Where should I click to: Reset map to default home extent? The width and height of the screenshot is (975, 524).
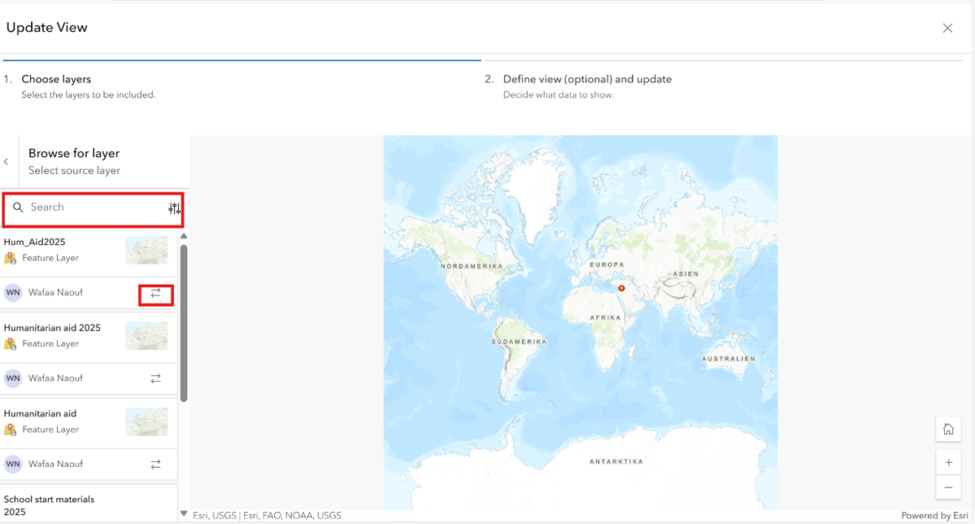948,429
